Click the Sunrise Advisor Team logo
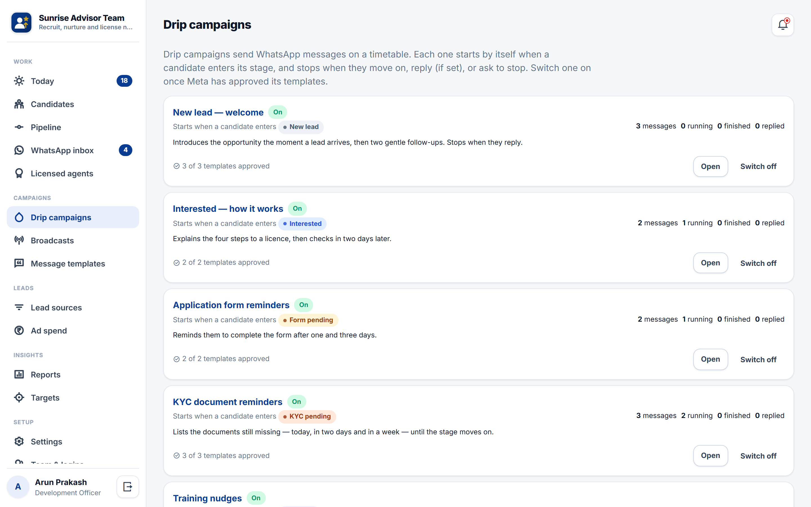The width and height of the screenshot is (811, 507). click(x=21, y=22)
